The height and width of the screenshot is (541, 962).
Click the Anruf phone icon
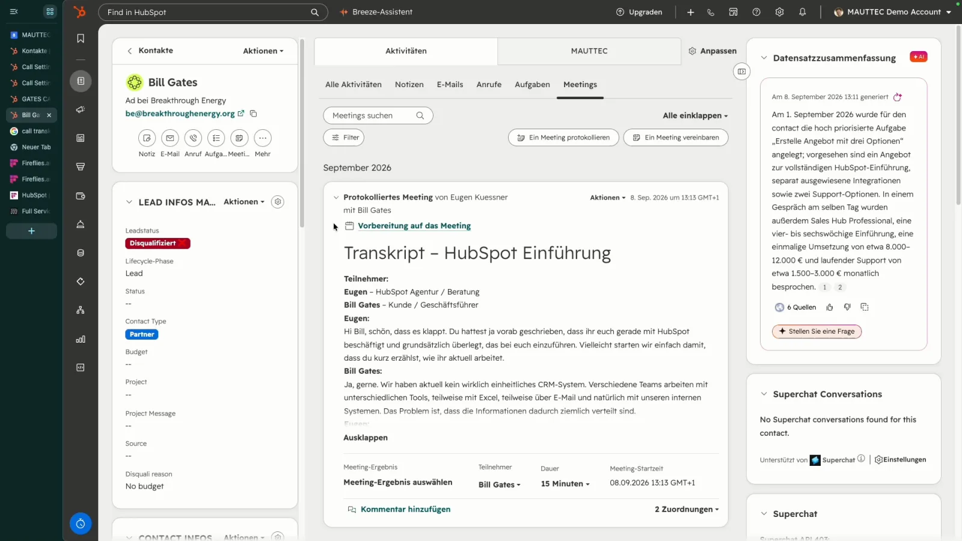point(193,138)
